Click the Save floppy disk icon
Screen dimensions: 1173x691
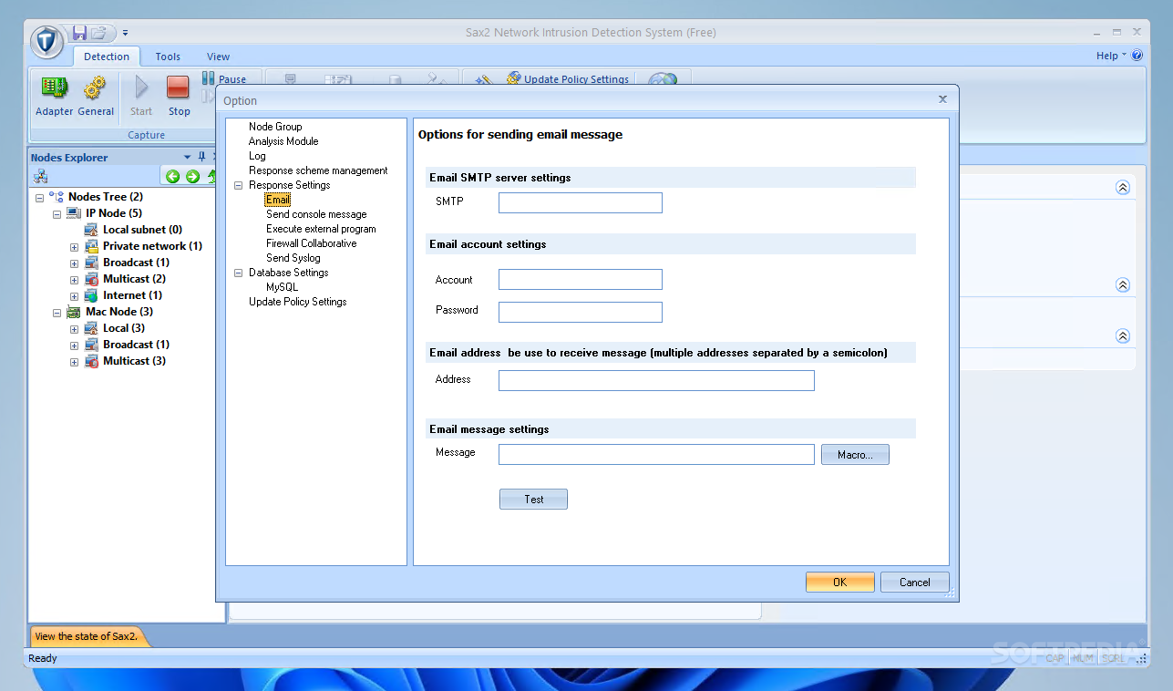[x=79, y=33]
